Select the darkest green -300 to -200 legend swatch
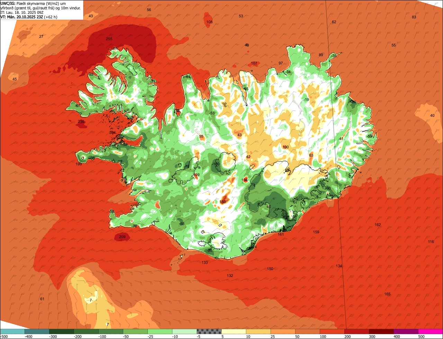This screenshot has height=339, width=443. coord(62,331)
